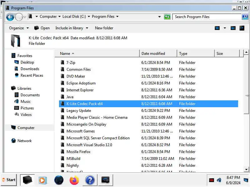Click the scrollbar down arrow
250x187 pixels.
pos(246,170)
